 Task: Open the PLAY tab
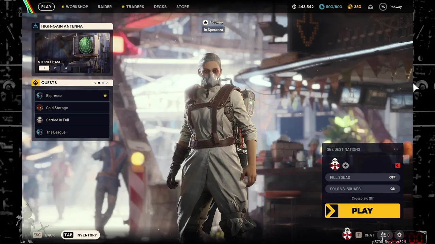[x=46, y=7]
